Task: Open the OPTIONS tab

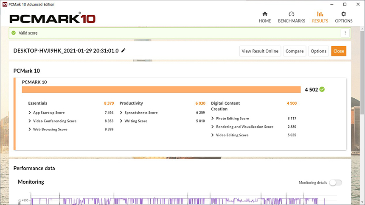Action: (344, 17)
